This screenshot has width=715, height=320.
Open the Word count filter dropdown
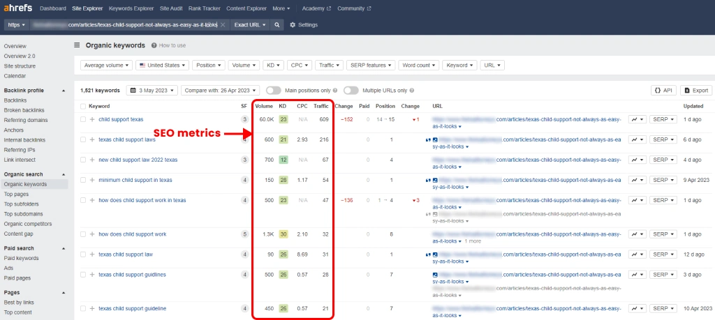[419, 65]
